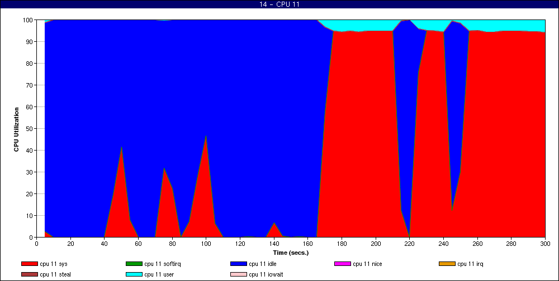Click the orange cpu 11 irq legend swatch
559x281 pixels.
[447, 264]
